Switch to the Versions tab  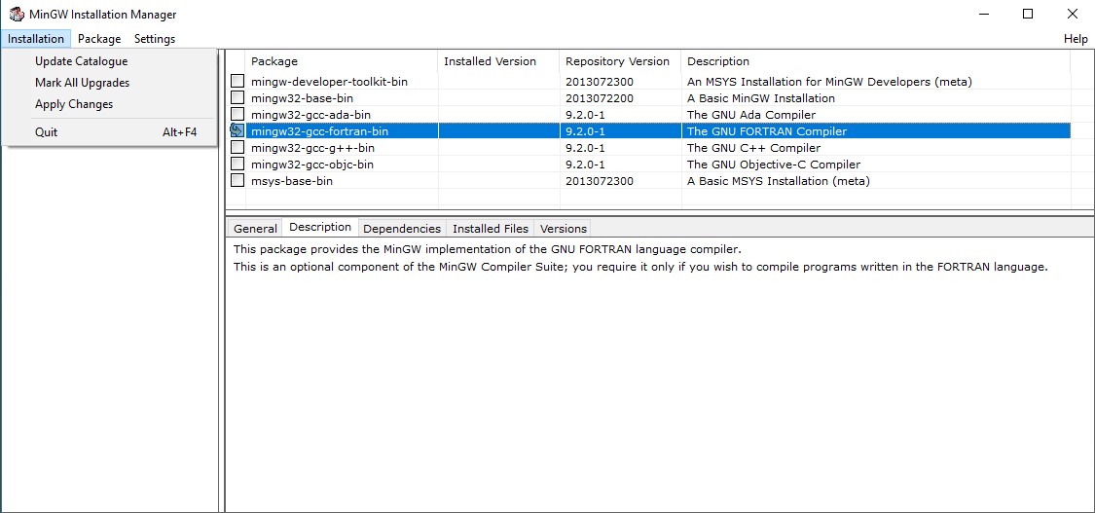pos(563,228)
